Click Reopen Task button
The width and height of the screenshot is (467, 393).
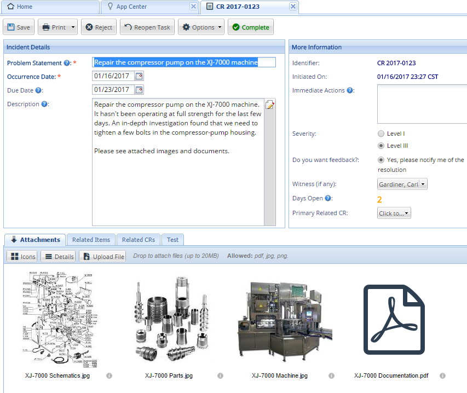click(x=147, y=27)
